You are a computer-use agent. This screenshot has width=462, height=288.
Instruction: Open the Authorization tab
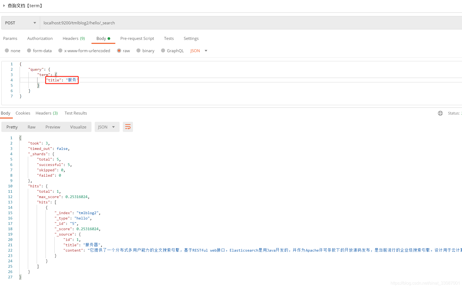point(40,39)
